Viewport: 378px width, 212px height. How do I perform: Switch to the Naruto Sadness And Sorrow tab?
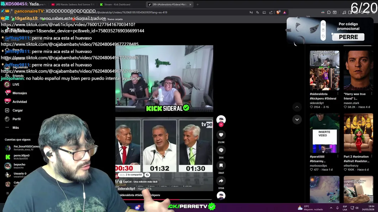(73, 4)
